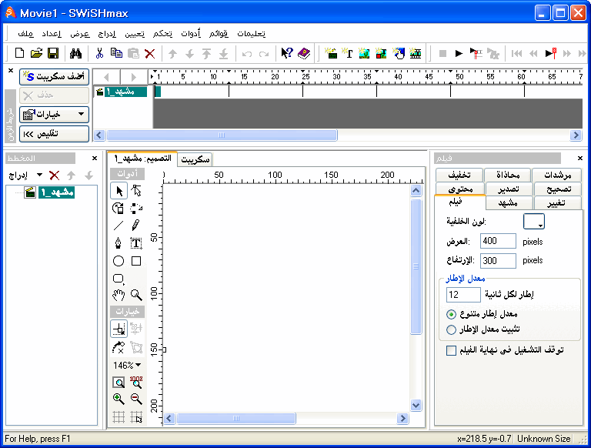The width and height of the screenshot is (591, 448).
Task: Copy with the duplicate pages icon
Action: (116, 53)
